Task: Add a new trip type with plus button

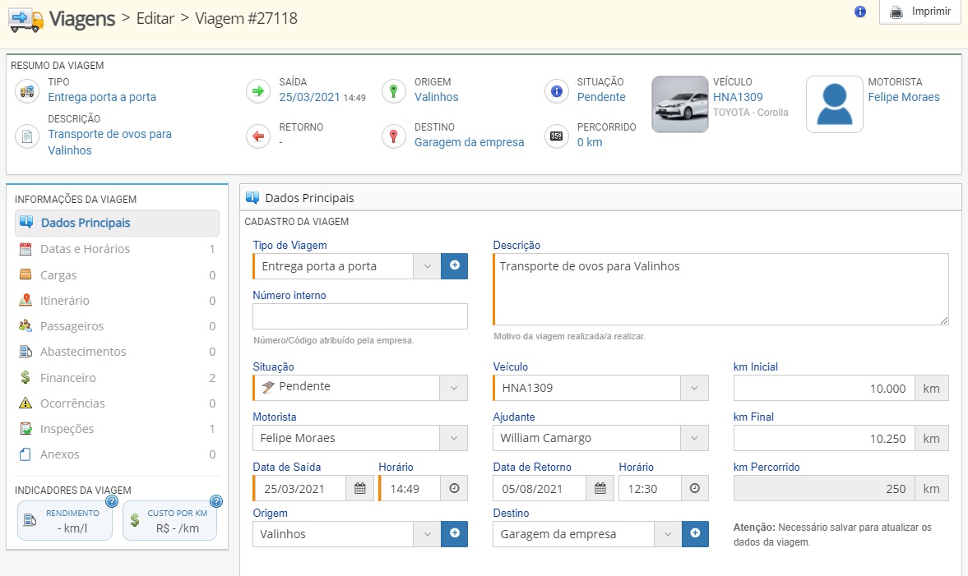Action: click(x=454, y=266)
